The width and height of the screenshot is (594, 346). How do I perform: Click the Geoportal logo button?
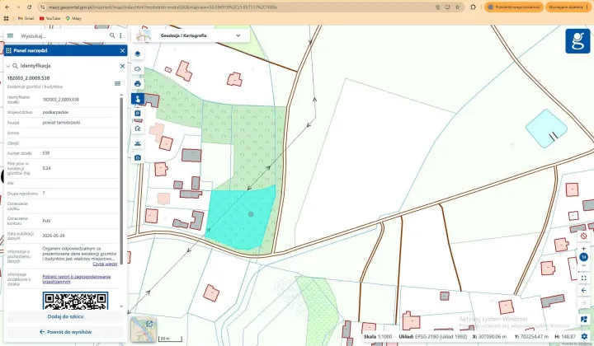[577, 41]
